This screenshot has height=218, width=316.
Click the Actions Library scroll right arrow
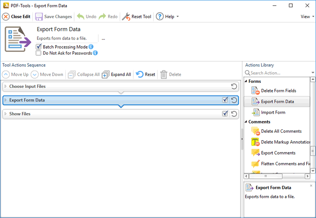coord(307,176)
